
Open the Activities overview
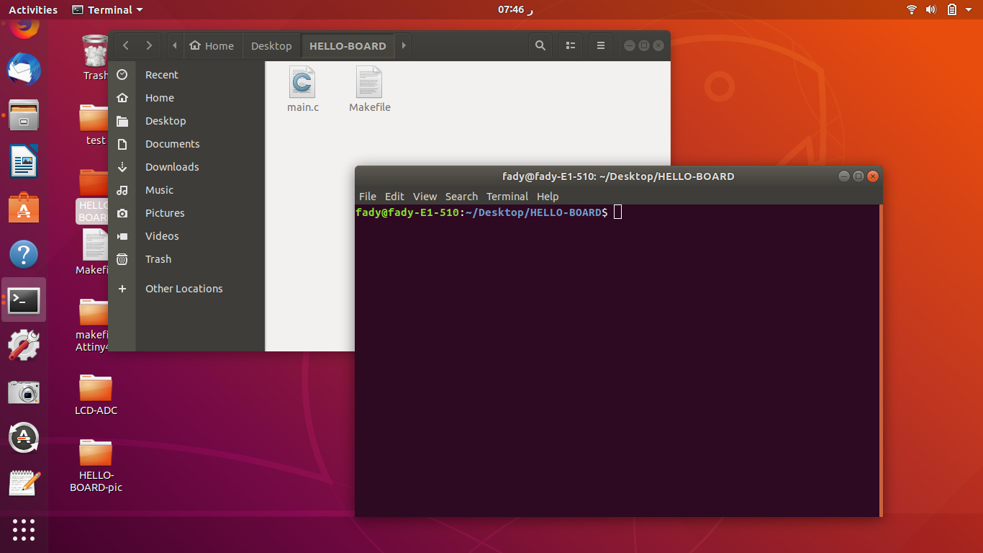tap(33, 10)
